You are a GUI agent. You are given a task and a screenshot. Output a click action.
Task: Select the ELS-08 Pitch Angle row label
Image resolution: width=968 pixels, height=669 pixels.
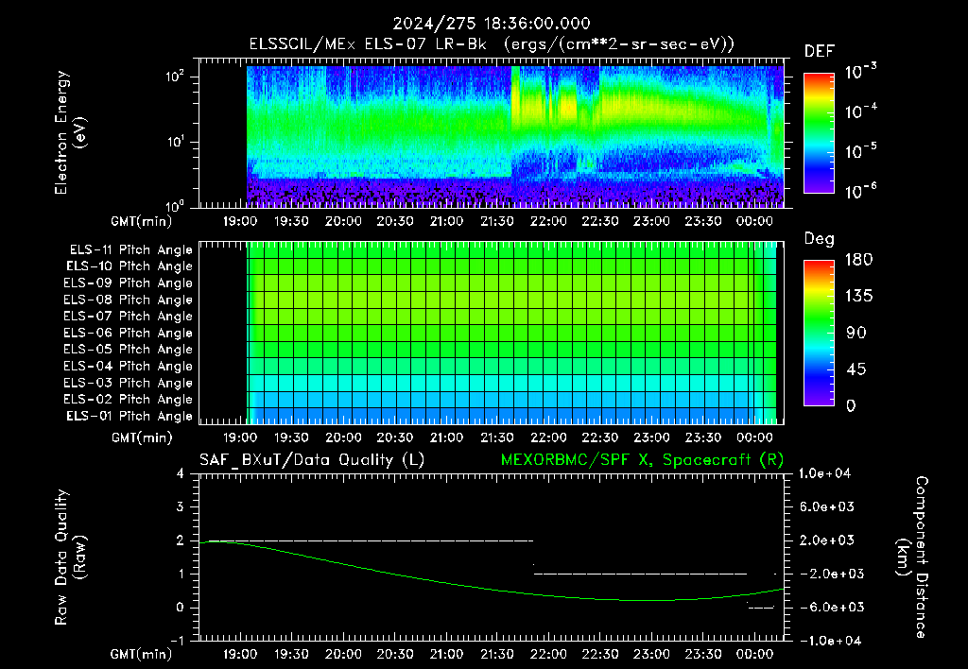128,300
